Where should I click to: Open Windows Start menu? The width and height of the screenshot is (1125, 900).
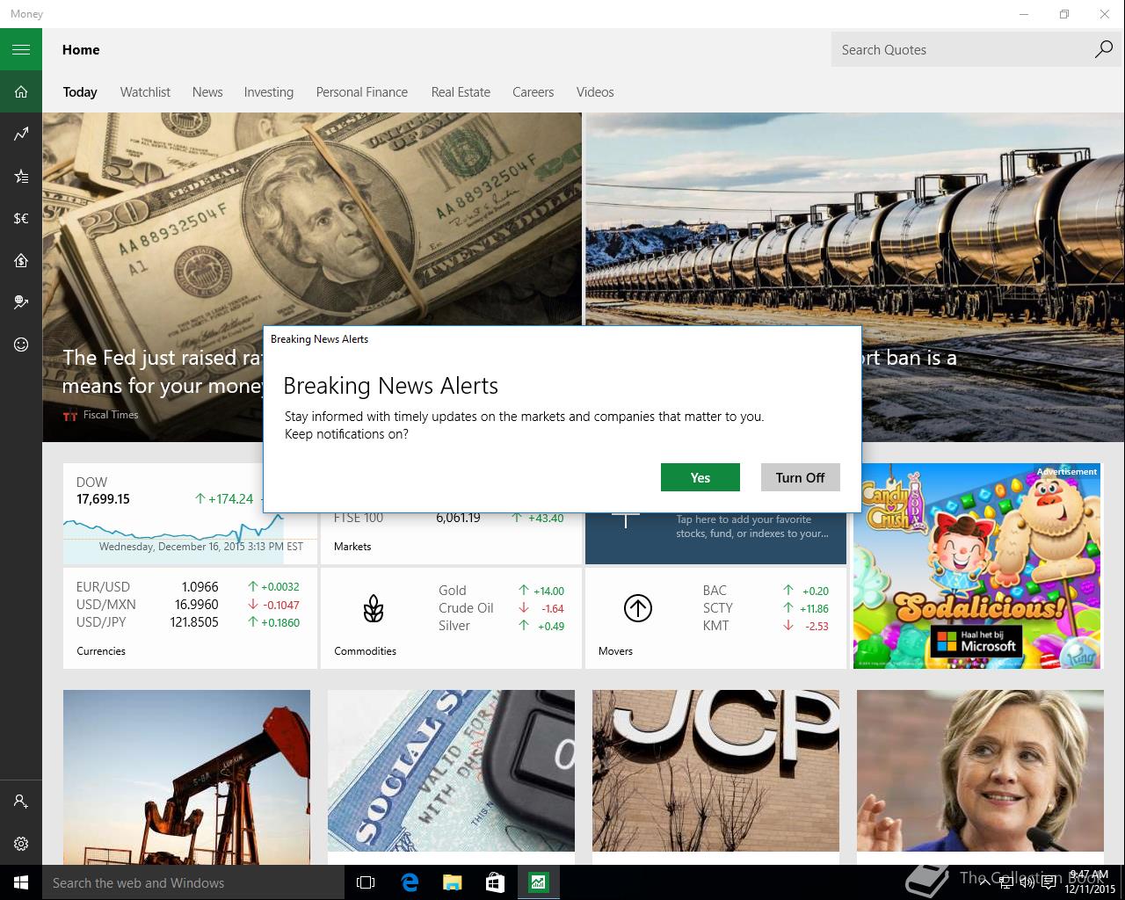(21, 882)
